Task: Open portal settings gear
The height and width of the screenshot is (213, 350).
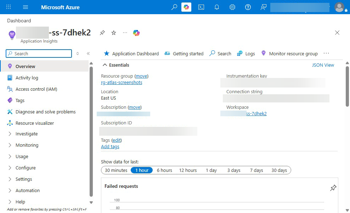Action: [x=232, y=7]
